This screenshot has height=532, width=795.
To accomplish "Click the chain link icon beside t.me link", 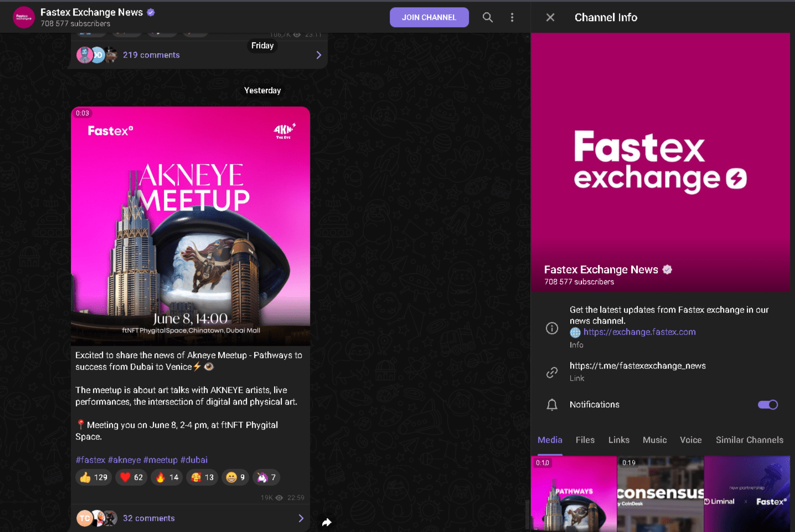I will [x=552, y=372].
